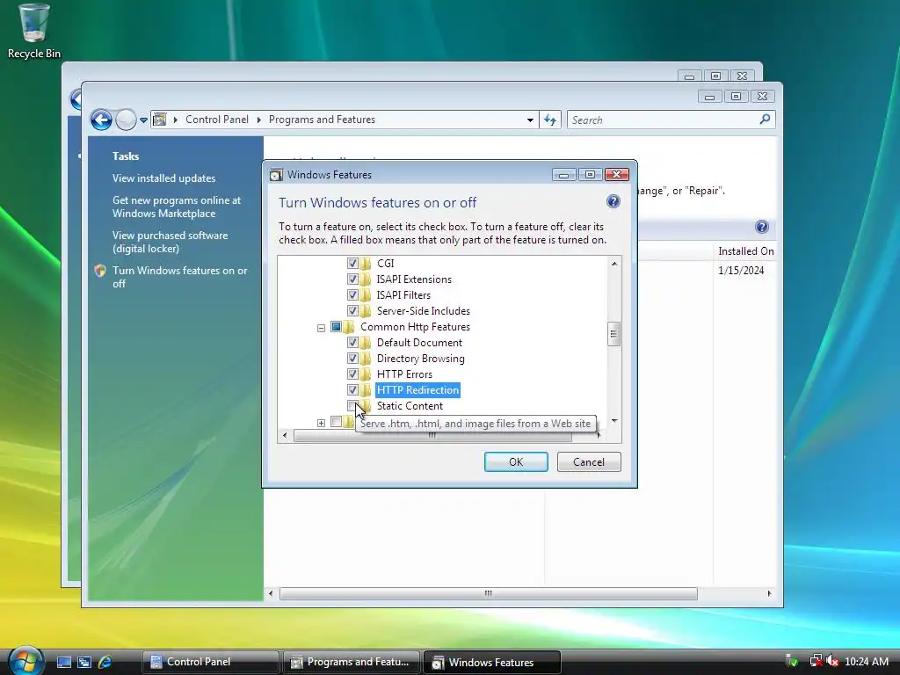900x675 pixels.
Task: Open the address bar history dropdown
Action: click(x=530, y=120)
